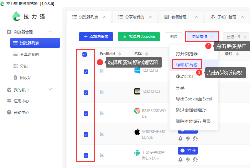
Task: Sort by ProfileId column arrows
Action: click(x=120, y=54)
